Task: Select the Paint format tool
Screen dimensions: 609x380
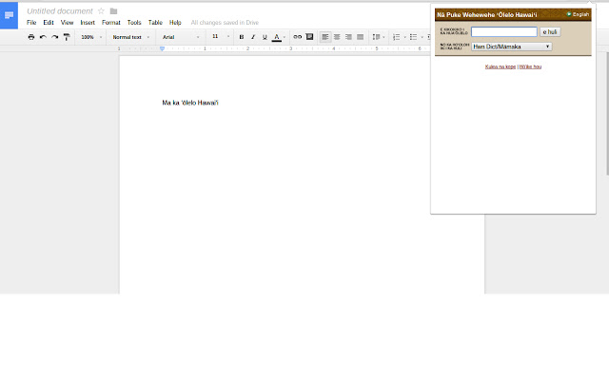Action: pos(67,37)
